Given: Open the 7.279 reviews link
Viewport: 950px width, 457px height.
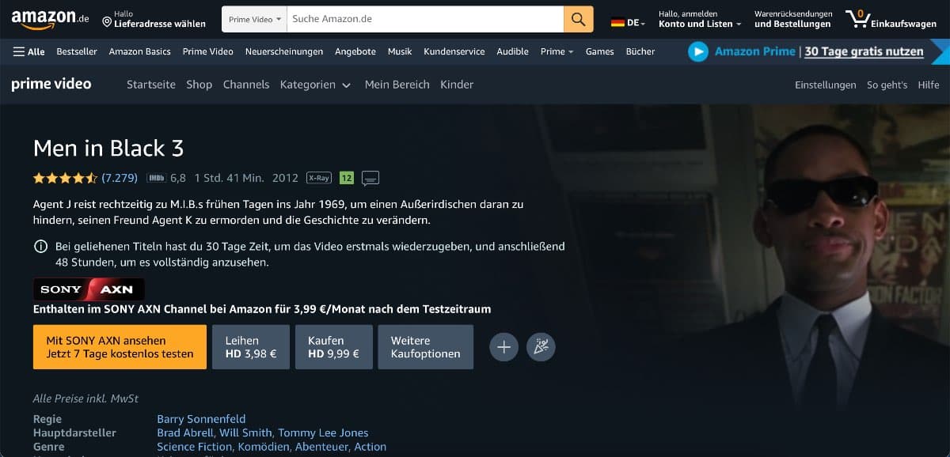Looking at the screenshot, I should pyautogui.click(x=120, y=178).
